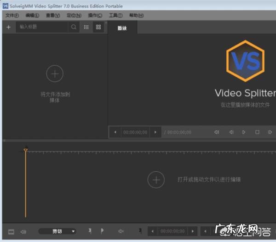Open the 操作(C) menu

coord(95,16)
